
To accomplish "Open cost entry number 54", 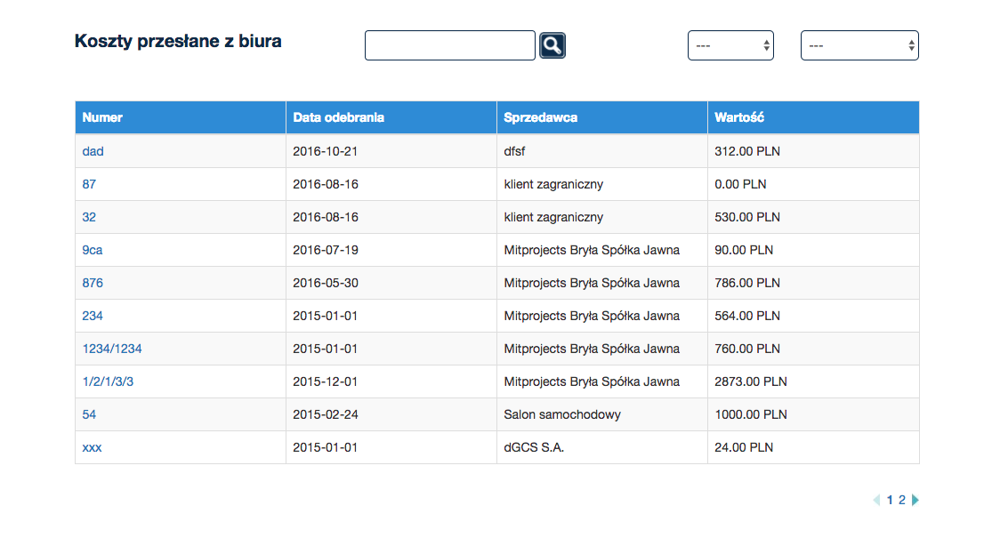I will (x=89, y=414).
